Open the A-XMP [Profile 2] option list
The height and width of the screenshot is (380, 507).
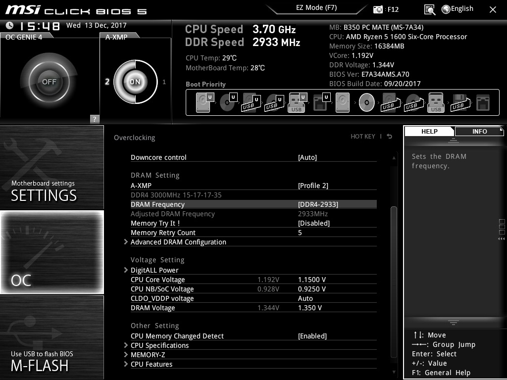[x=253, y=186]
